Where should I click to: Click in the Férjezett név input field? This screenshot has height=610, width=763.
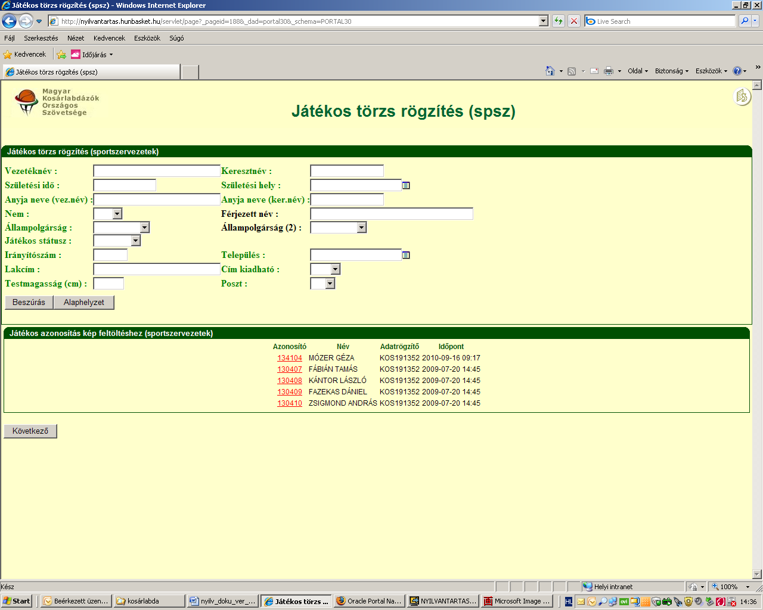392,214
